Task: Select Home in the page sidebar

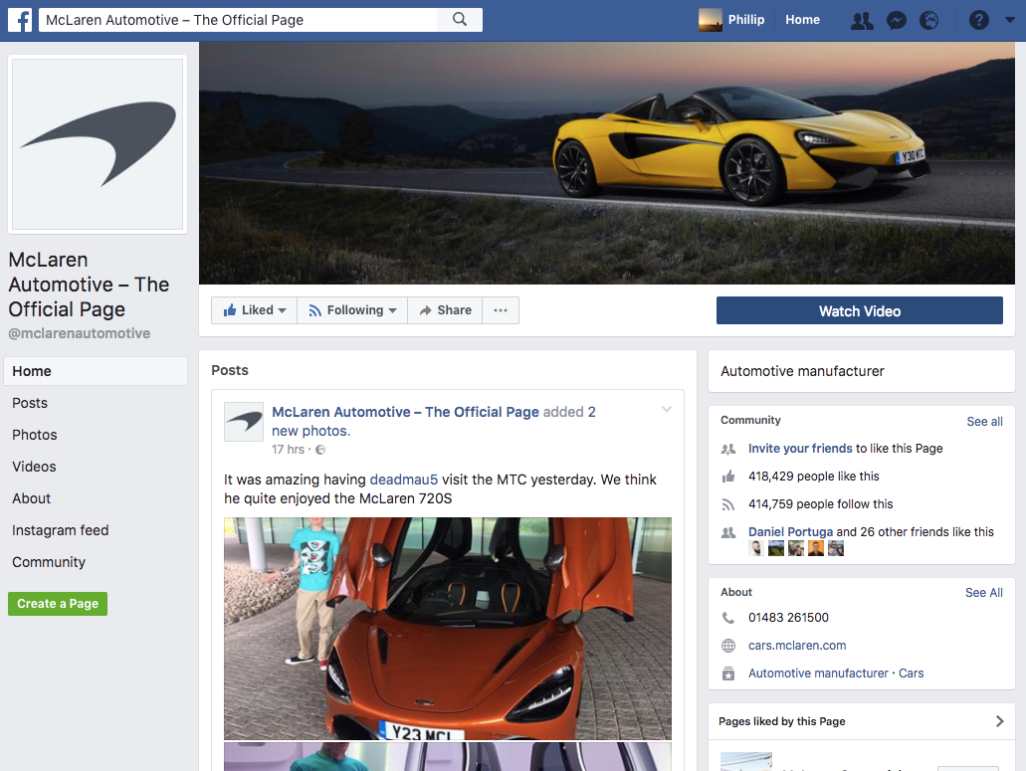Action: 96,371
